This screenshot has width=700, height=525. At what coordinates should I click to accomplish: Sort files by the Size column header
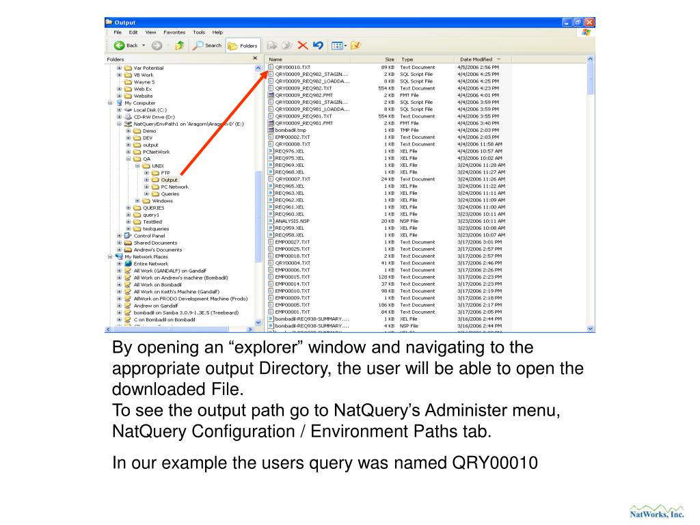tap(374, 59)
